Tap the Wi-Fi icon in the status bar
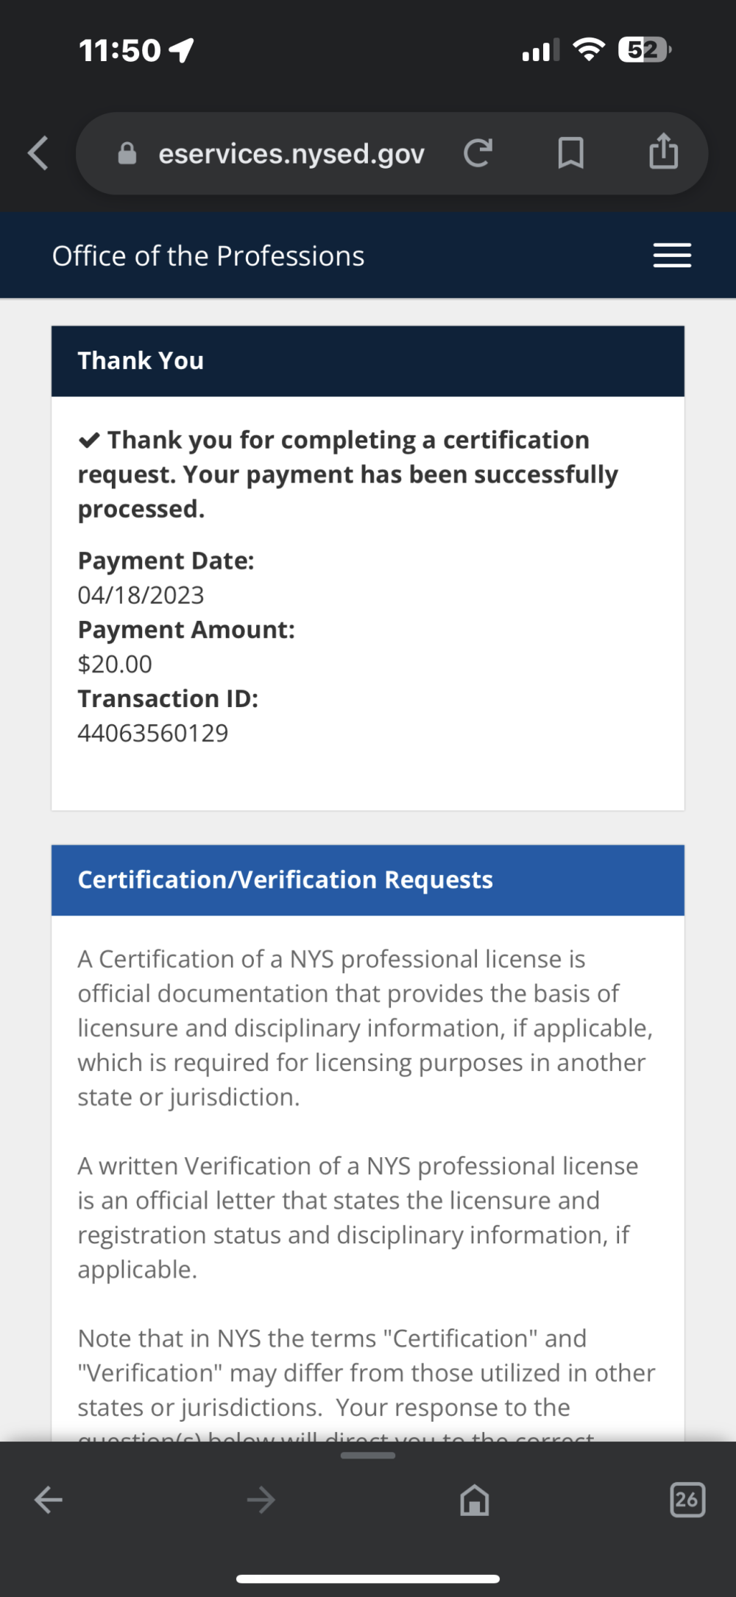The image size is (736, 1597). click(589, 49)
